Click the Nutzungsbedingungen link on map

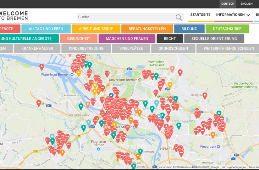coord(233,167)
